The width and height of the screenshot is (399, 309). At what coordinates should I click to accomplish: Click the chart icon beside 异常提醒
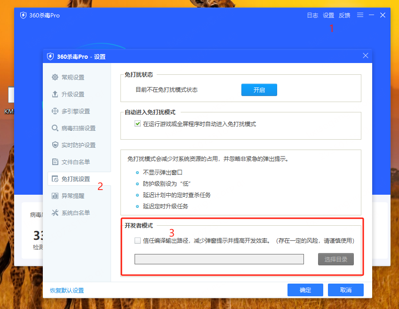[55, 196]
